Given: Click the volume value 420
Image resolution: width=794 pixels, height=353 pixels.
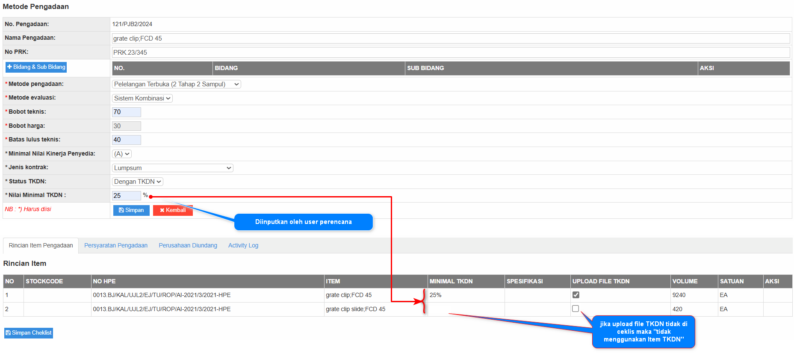Looking at the screenshot, I should [x=677, y=309].
